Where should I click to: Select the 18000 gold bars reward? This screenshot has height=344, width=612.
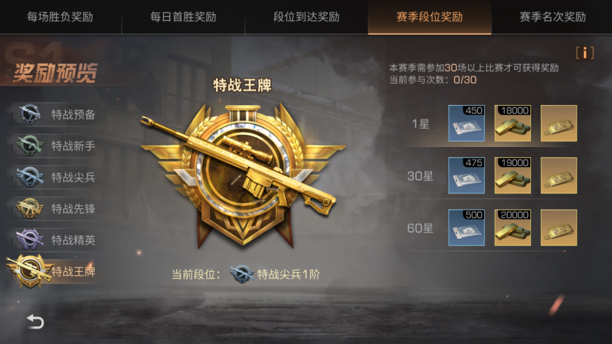512,124
